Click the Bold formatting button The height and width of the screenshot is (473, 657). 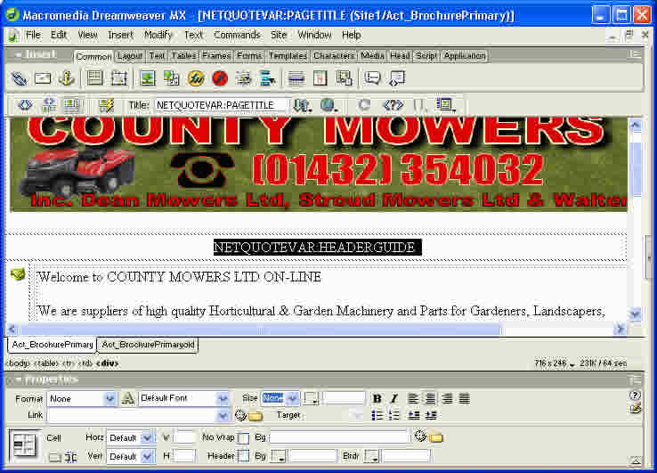click(377, 398)
